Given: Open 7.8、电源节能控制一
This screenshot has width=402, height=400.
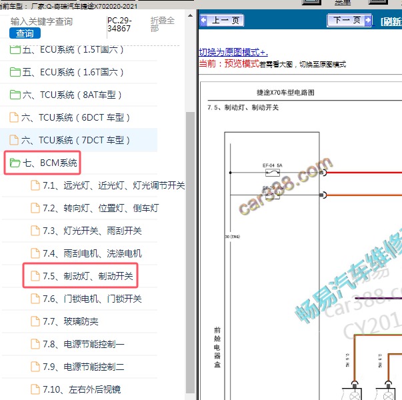Looking at the screenshot, I should 83,344.
